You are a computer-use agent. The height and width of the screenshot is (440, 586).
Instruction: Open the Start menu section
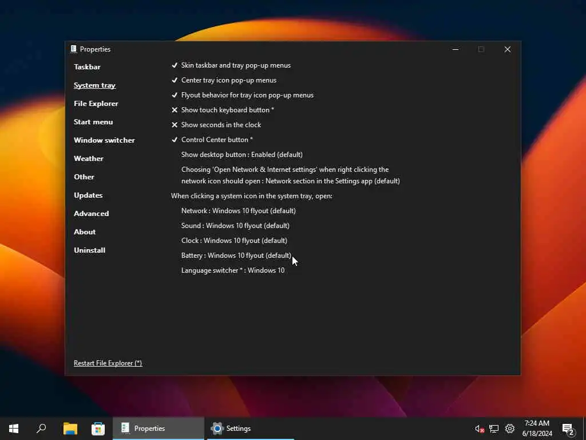coord(93,122)
